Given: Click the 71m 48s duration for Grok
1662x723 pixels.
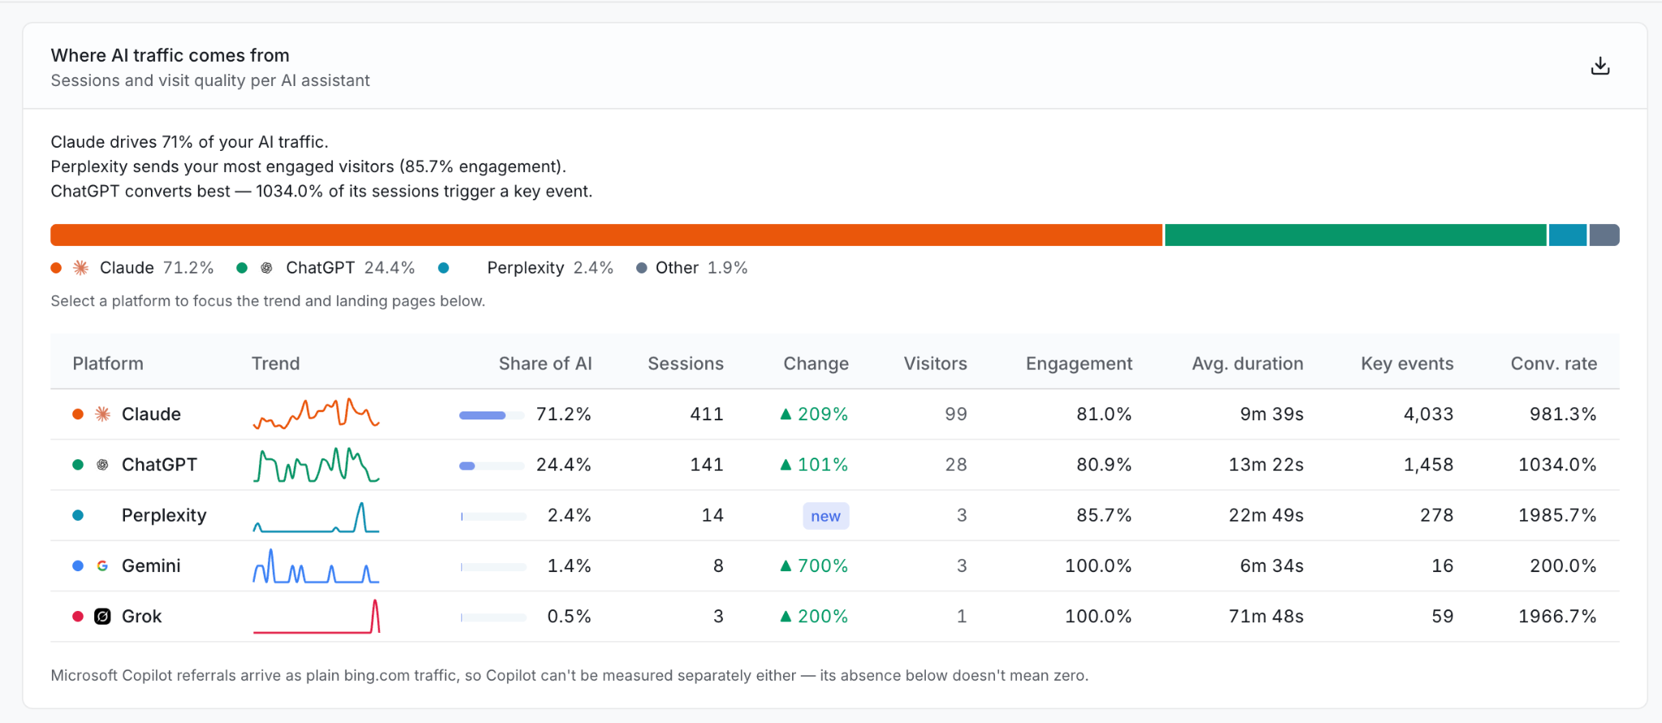Looking at the screenshot, I should pyautogui.click(x=1266, y=617).
